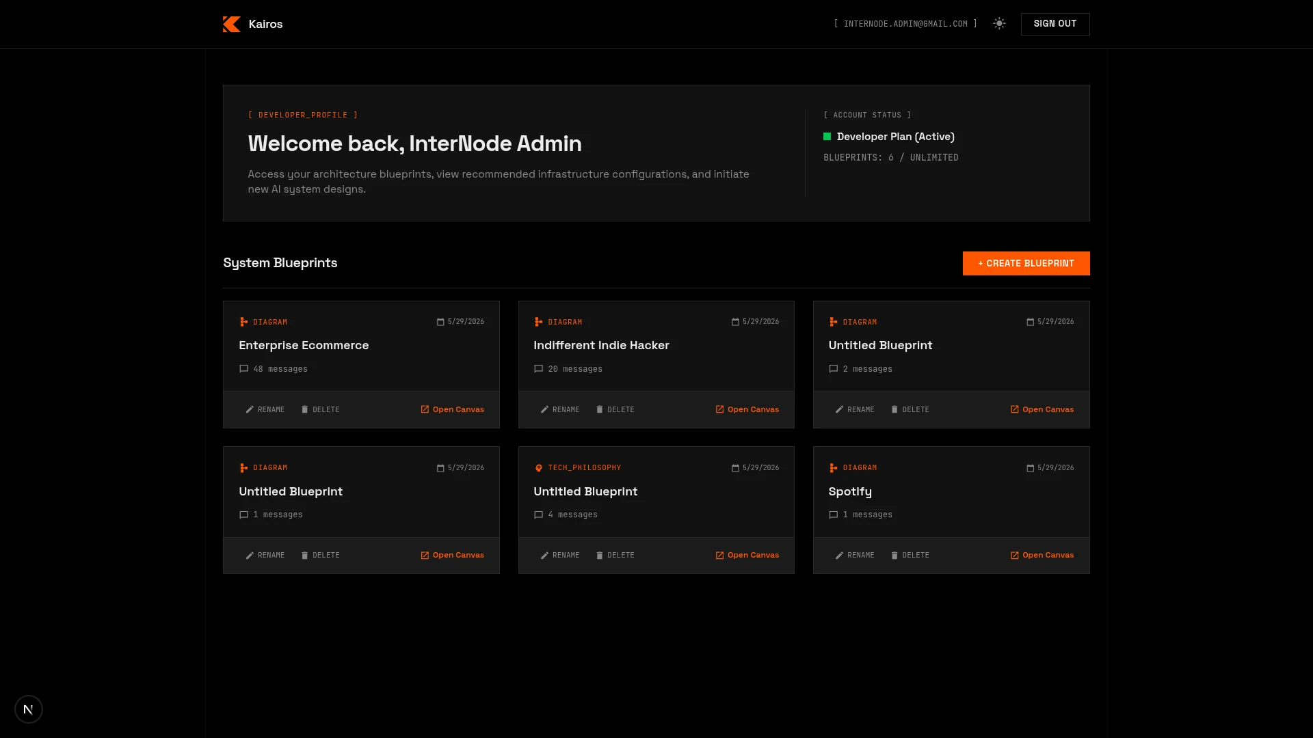Screen dimensions: 1313x738
Task: Rename the Spotify blueprint
Action: coord(855,555)
